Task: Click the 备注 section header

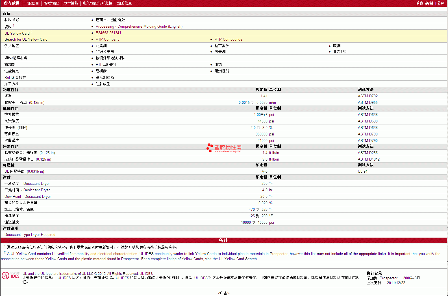Action: pyautogui.click(x=223, y=240)
